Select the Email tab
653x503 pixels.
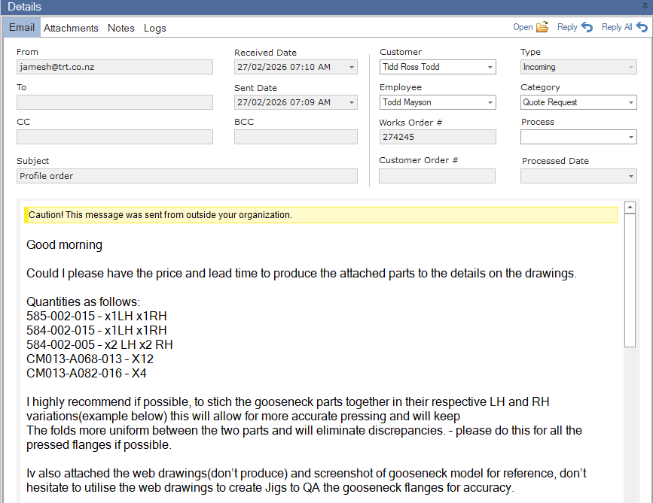(21, 27)
